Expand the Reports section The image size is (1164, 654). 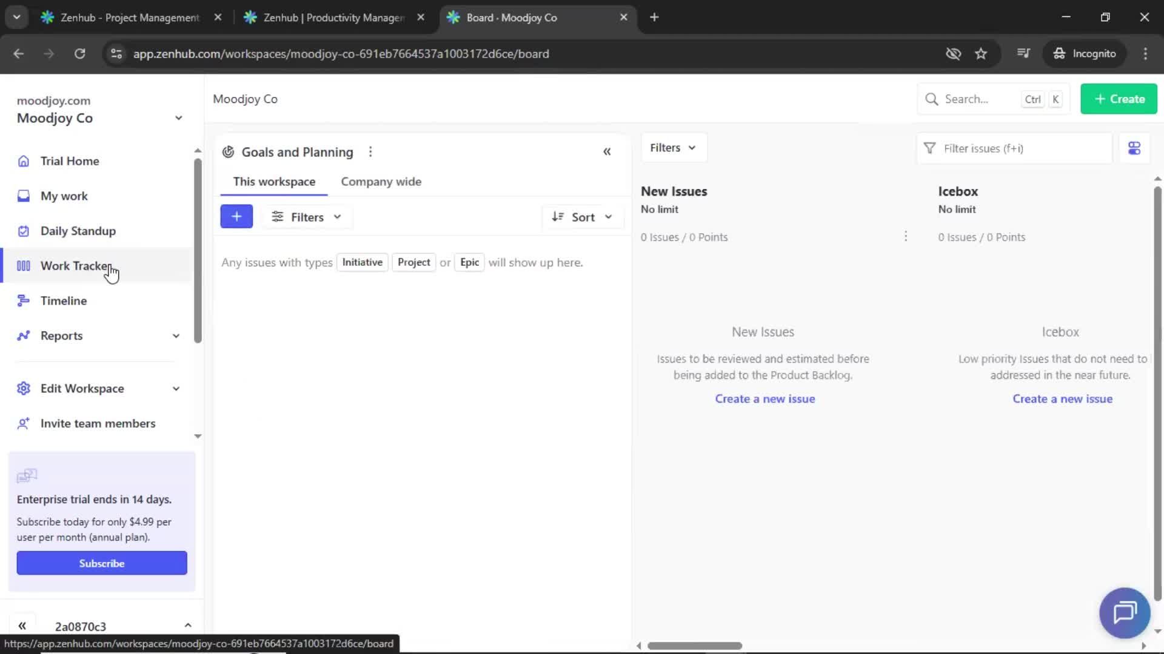point(175,335)
